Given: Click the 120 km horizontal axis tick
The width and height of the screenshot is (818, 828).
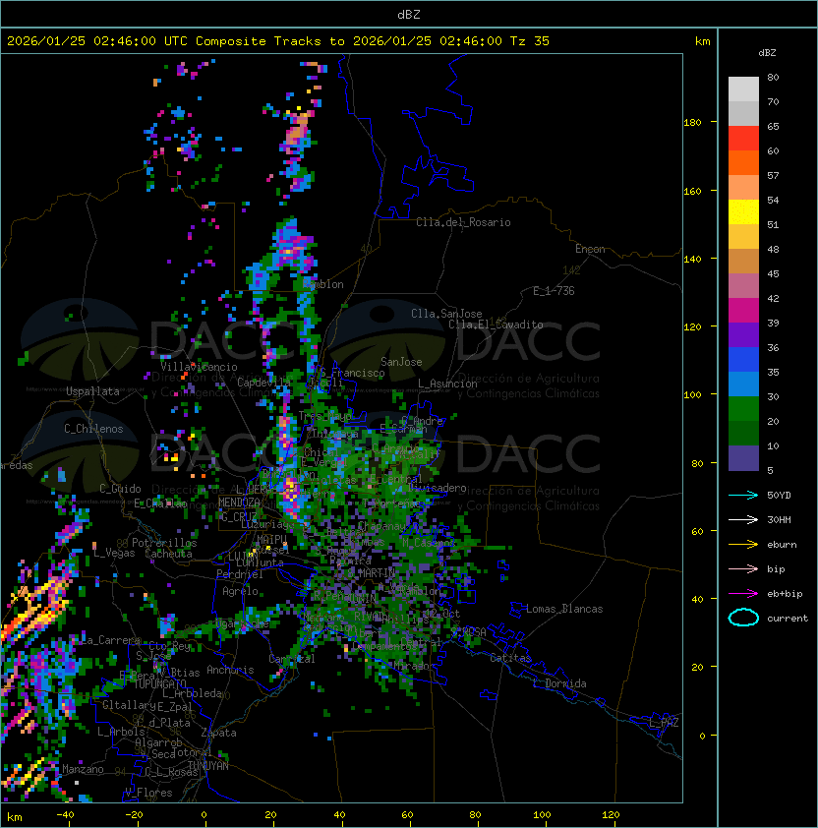Looking at the screenshot, I should coord(611,815).
